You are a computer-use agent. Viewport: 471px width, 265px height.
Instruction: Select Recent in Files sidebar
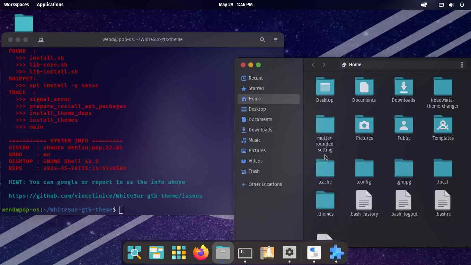268,78
